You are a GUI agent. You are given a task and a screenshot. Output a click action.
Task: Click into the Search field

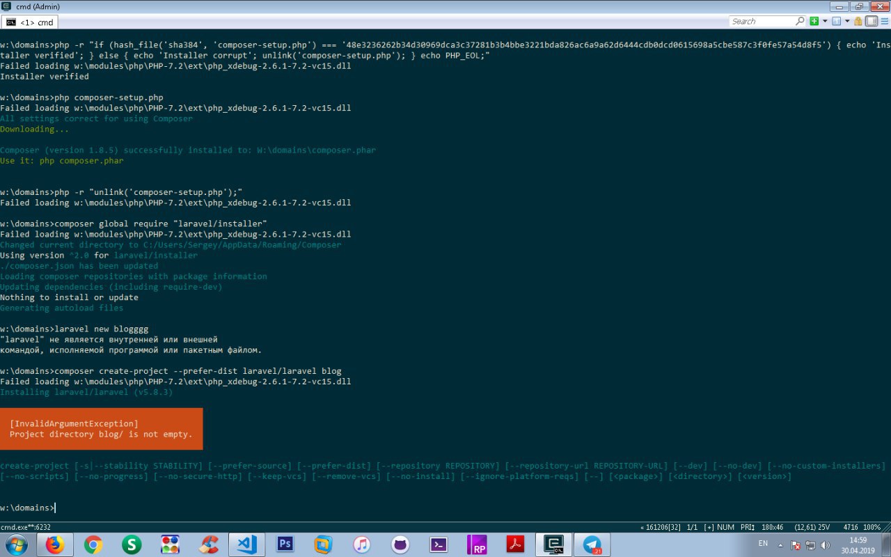coord(762,21)
